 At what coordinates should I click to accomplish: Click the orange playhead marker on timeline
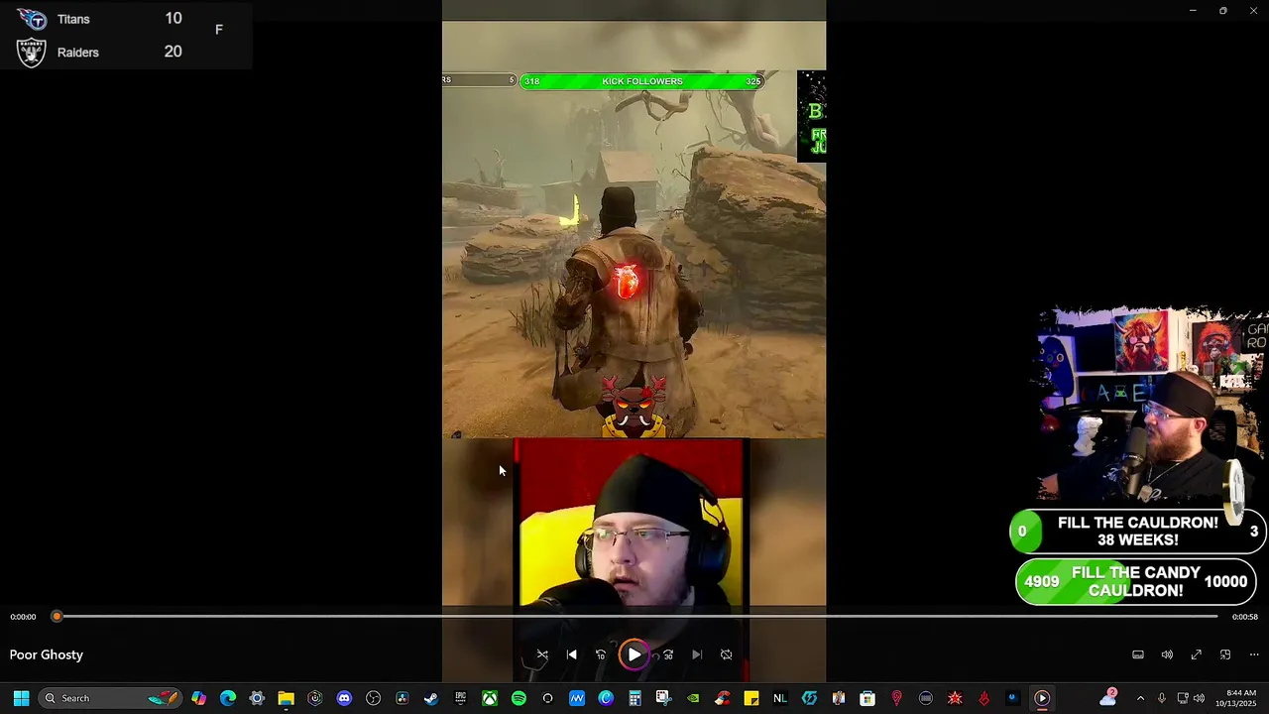57,617
